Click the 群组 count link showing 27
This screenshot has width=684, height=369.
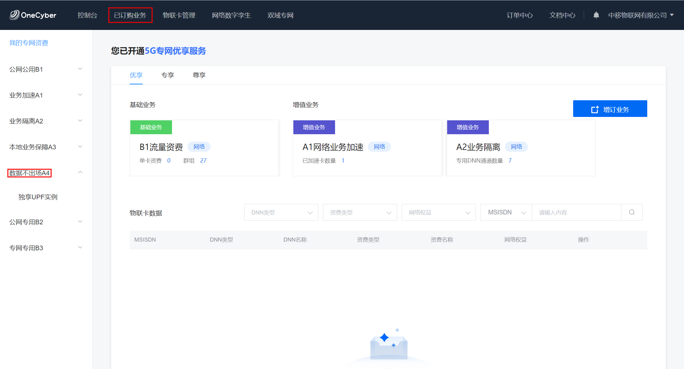tap(203, 160)
